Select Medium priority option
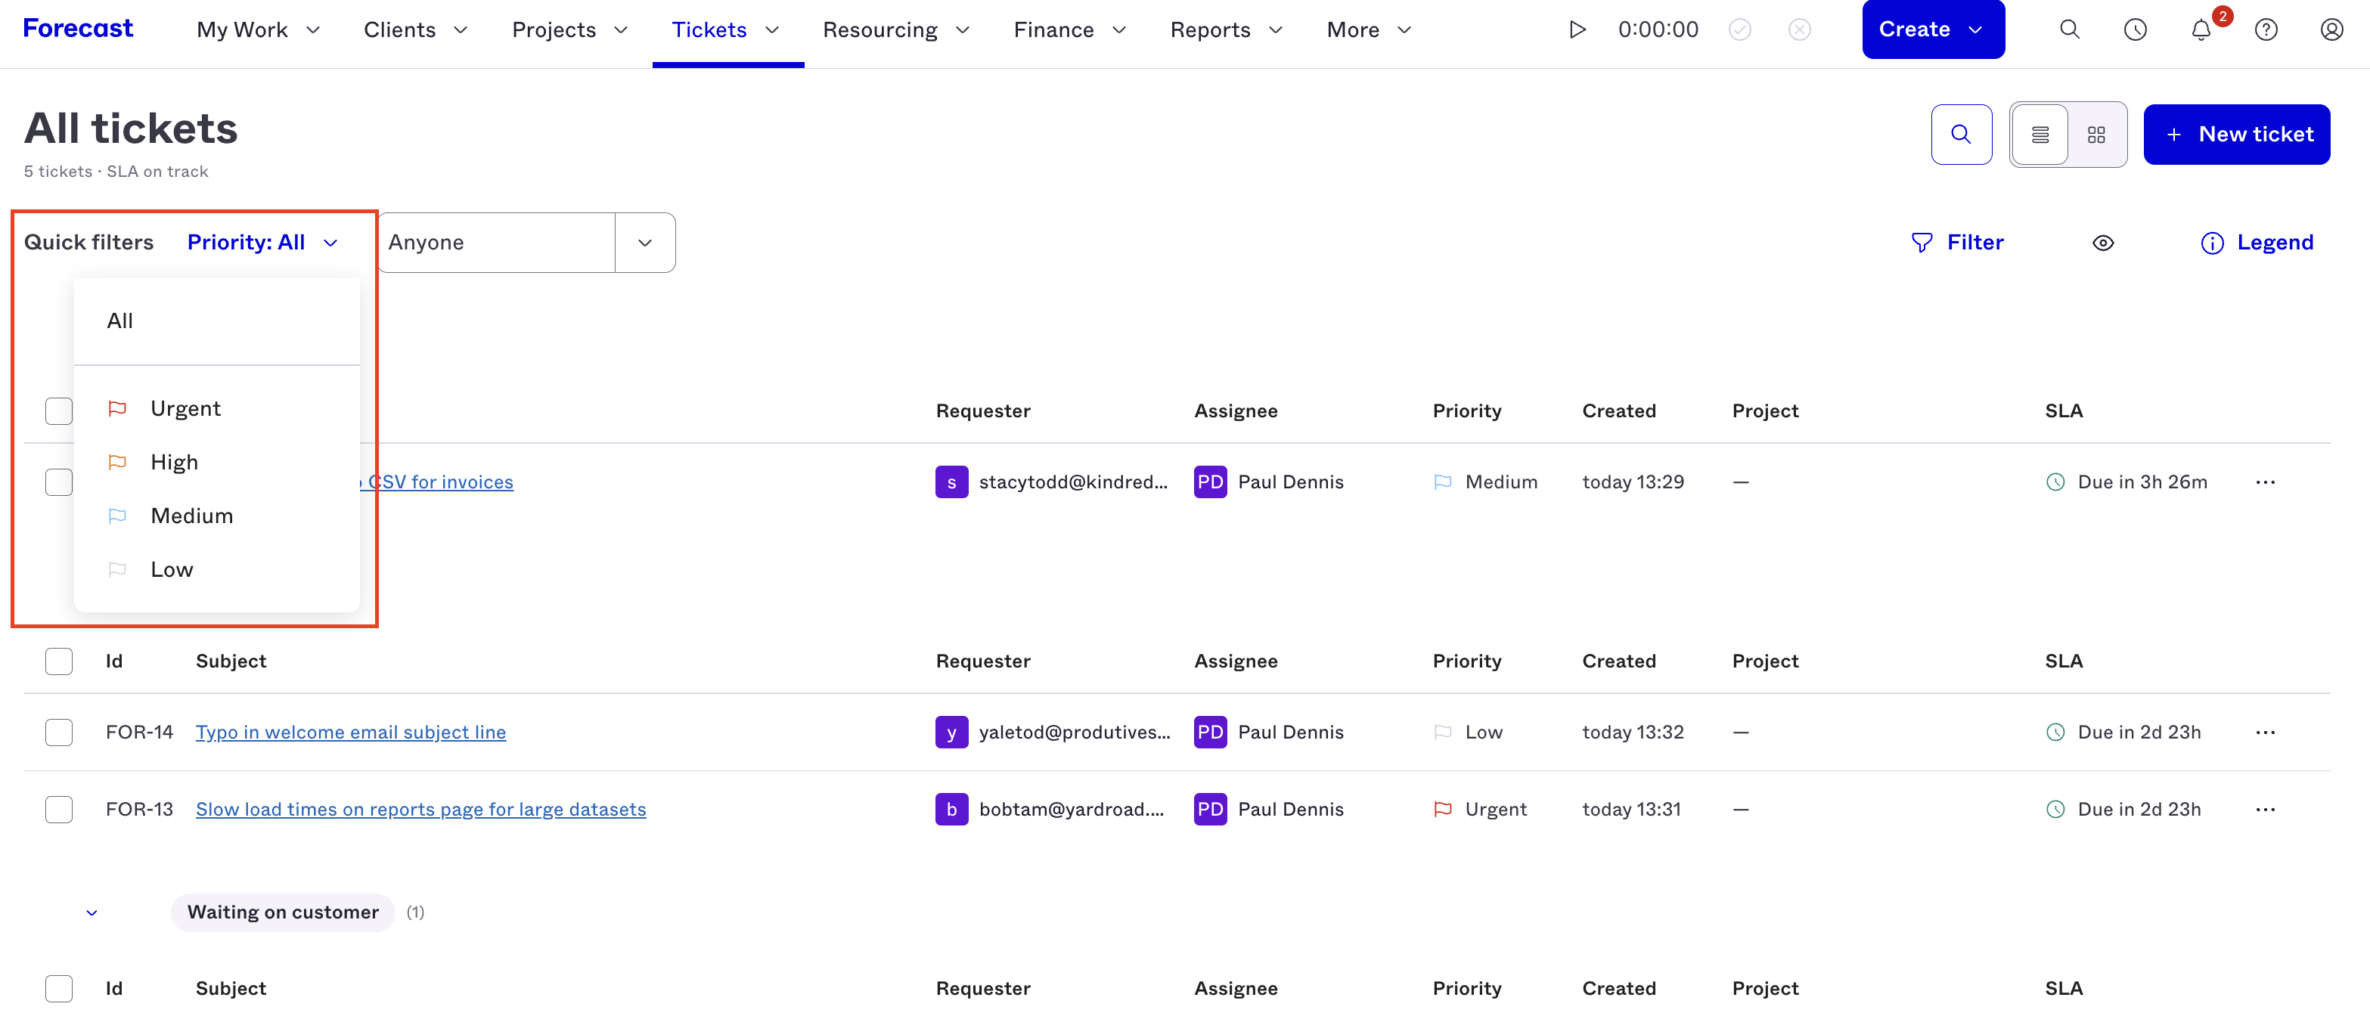 216,516
